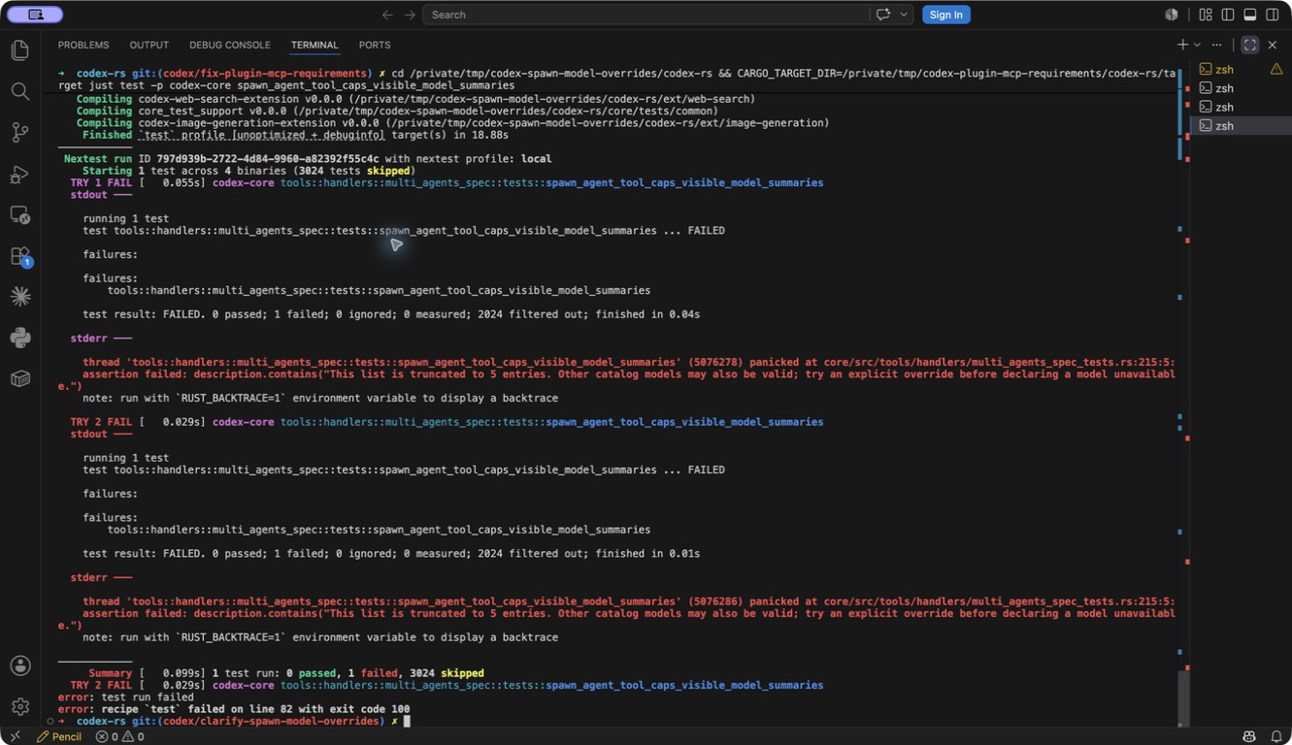Open remote window indicator in status bar
The height and width of the screenshot is (745, 1292).
pos(14,736)
